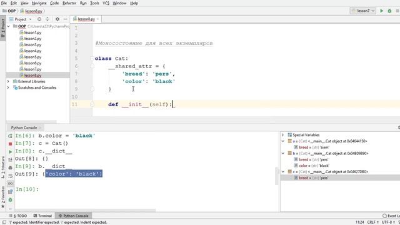Run lesson7 with the green play button
This screenshot has height=225, width=400.
tap(382, 11)
